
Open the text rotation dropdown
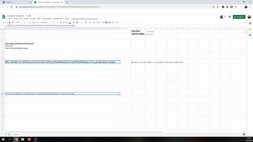point(98,22)
